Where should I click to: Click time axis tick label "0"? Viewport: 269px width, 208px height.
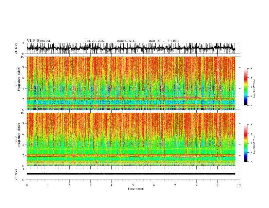(27, 185)
